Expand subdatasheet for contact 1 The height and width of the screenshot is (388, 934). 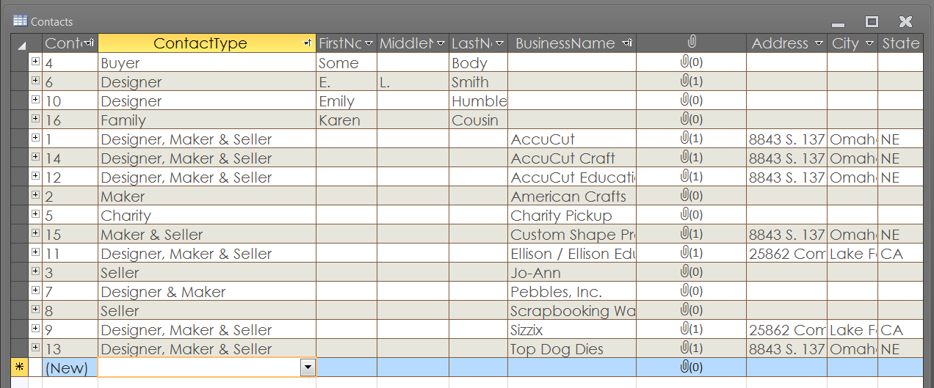[x=35, y=138]
